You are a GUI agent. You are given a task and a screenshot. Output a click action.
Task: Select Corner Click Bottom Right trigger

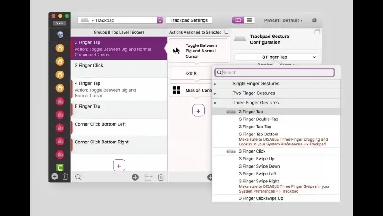(119, 145)
